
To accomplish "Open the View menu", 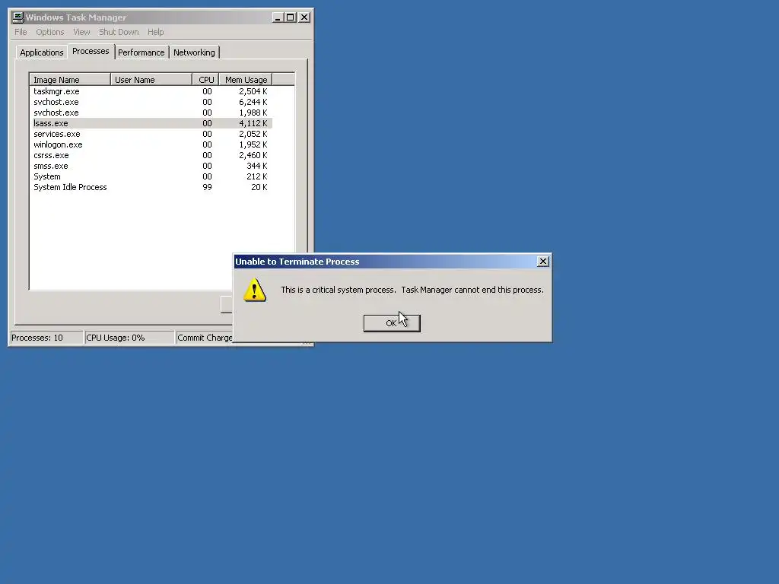I will coord(81,32).
